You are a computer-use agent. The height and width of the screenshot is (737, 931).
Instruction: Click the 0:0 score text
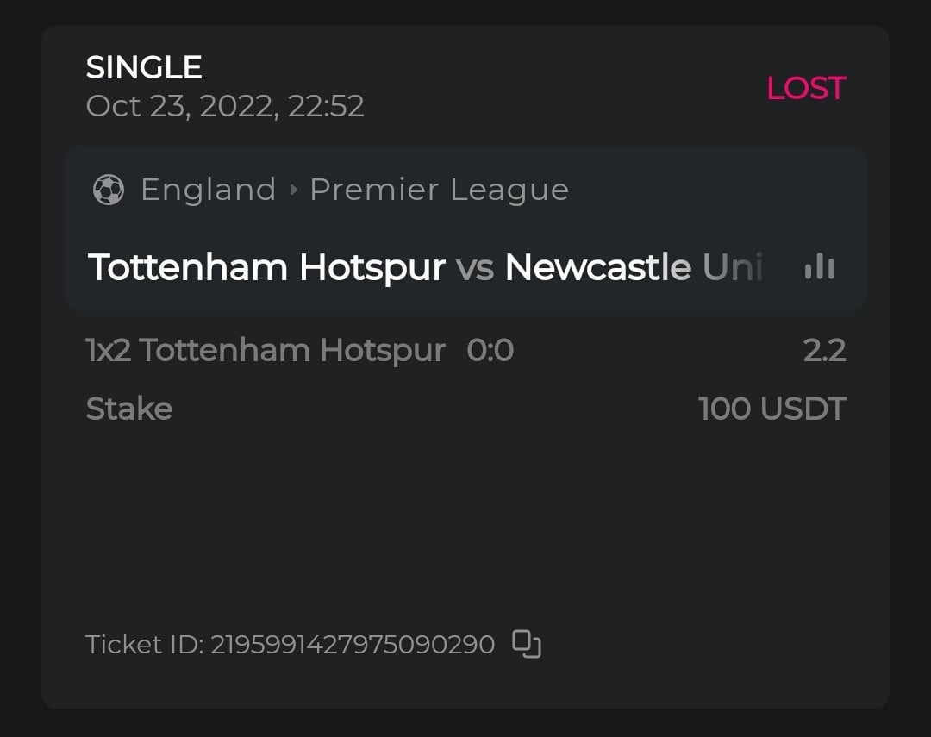click(490, 351)
